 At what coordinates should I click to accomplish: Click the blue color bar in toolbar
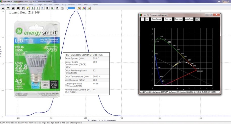[71, 8]
